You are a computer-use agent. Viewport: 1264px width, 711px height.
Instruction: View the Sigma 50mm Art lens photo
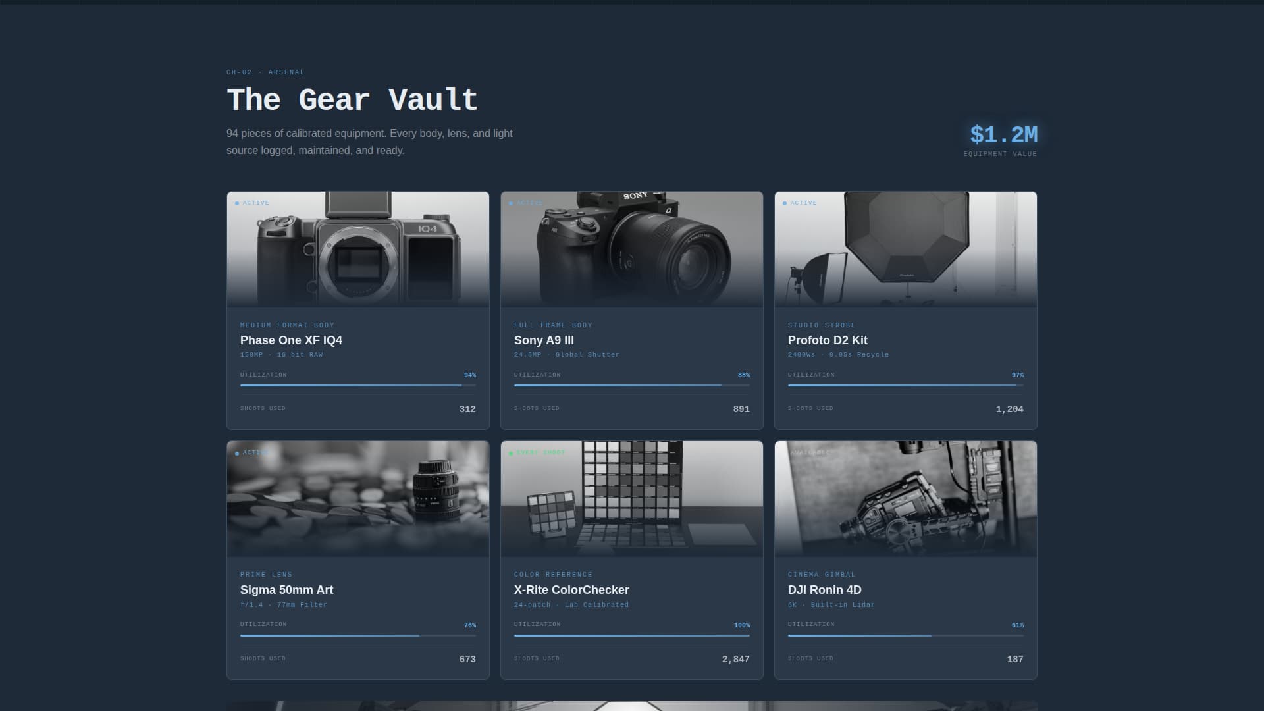coord(358,499)
